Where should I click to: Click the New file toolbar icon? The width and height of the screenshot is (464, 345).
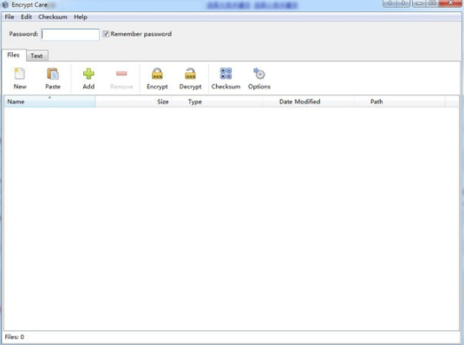pyautogui.click(x=20, y=74)
